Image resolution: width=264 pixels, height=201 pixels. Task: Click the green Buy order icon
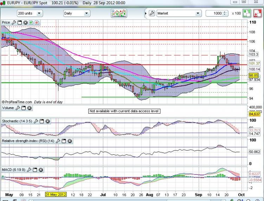(246, 13)
